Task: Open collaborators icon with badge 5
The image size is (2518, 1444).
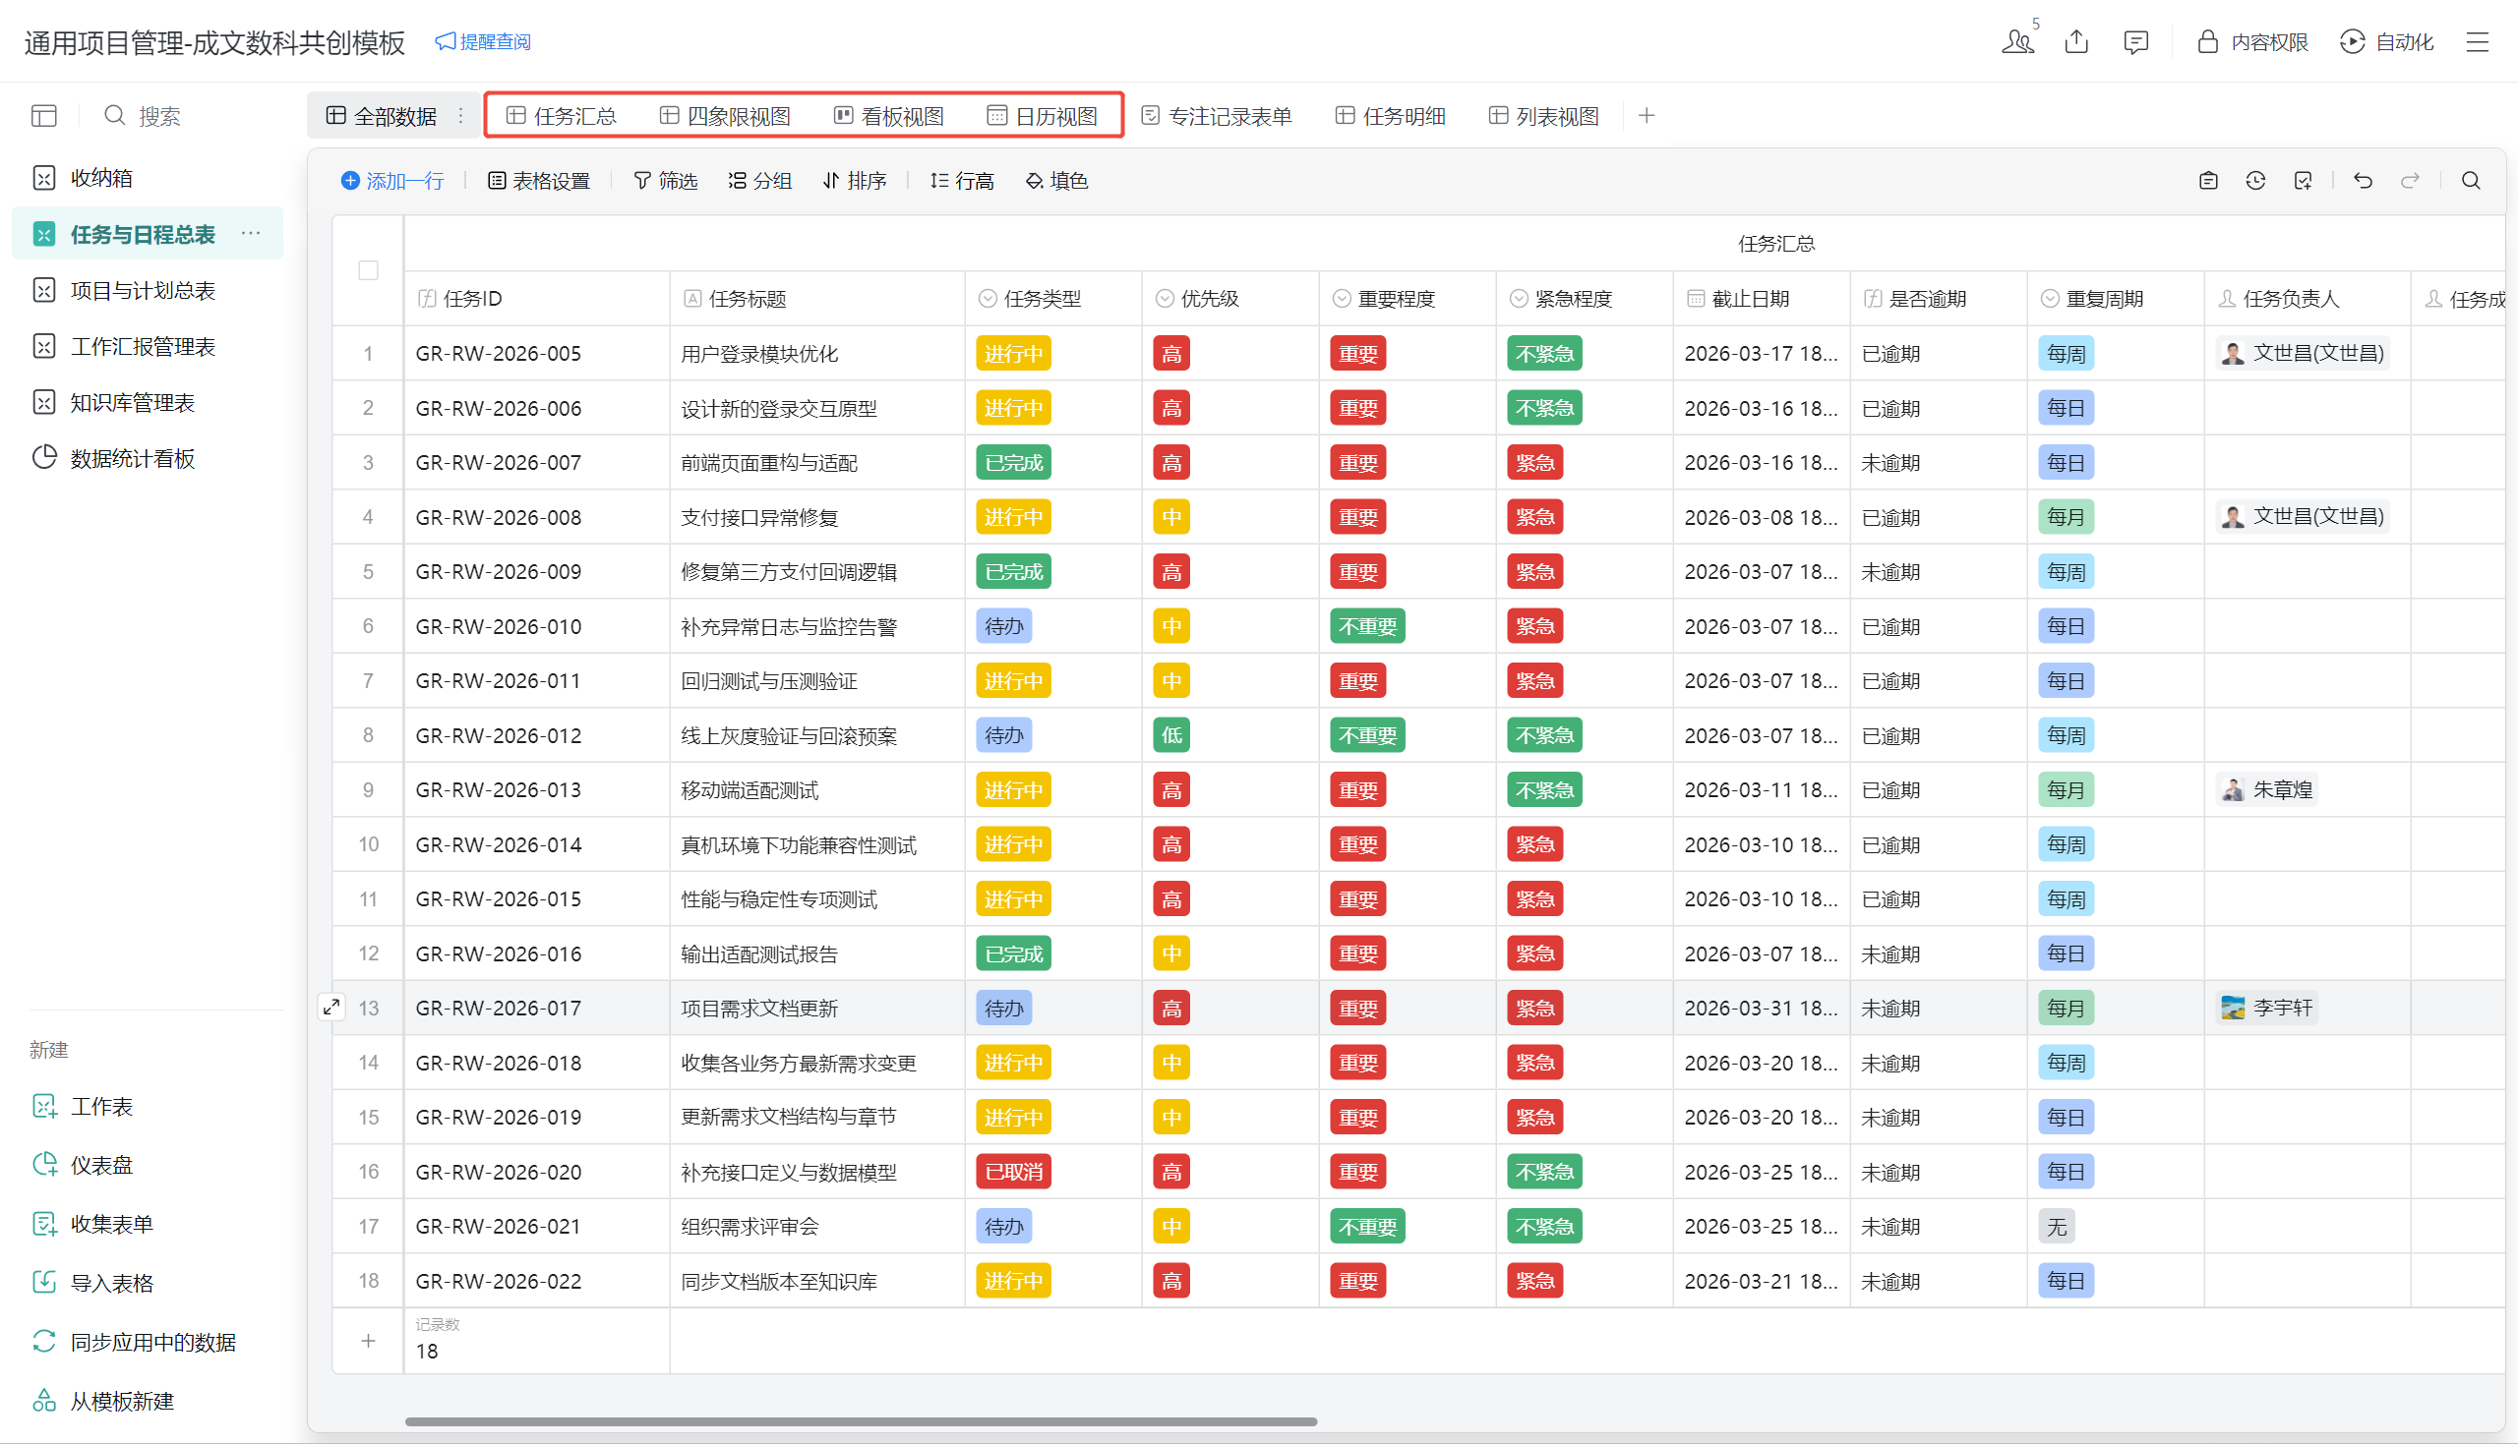Action: (x=2017, y=41)
